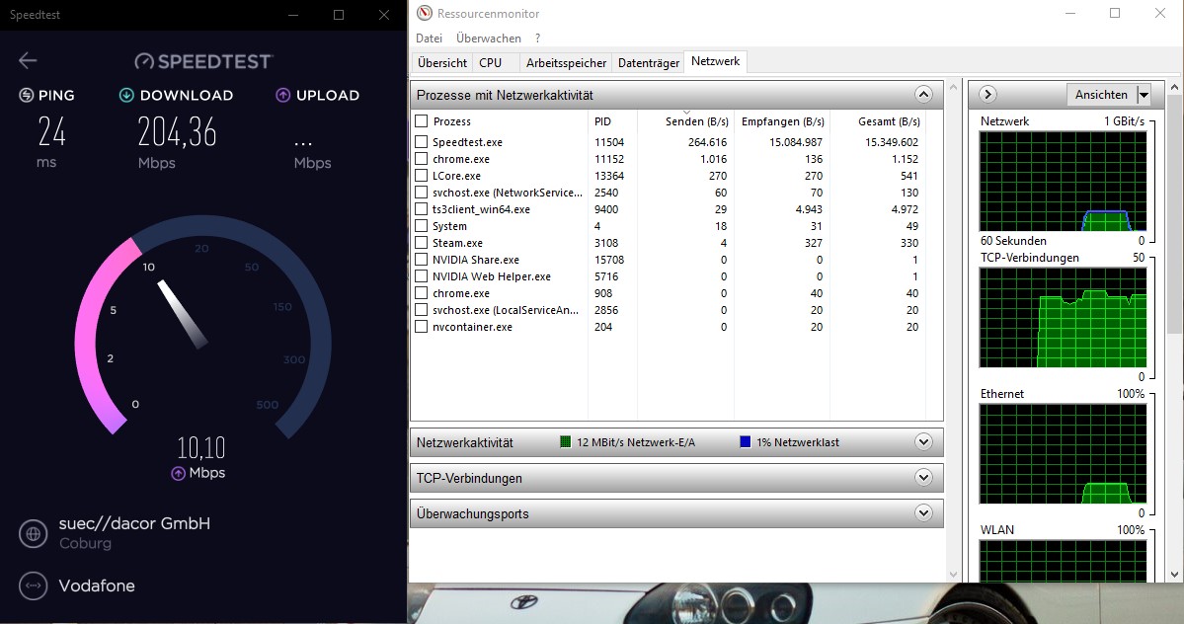1184x624 pixels.
Task: Expand the Netzwerkaktivität section
Action: point(923,442)
